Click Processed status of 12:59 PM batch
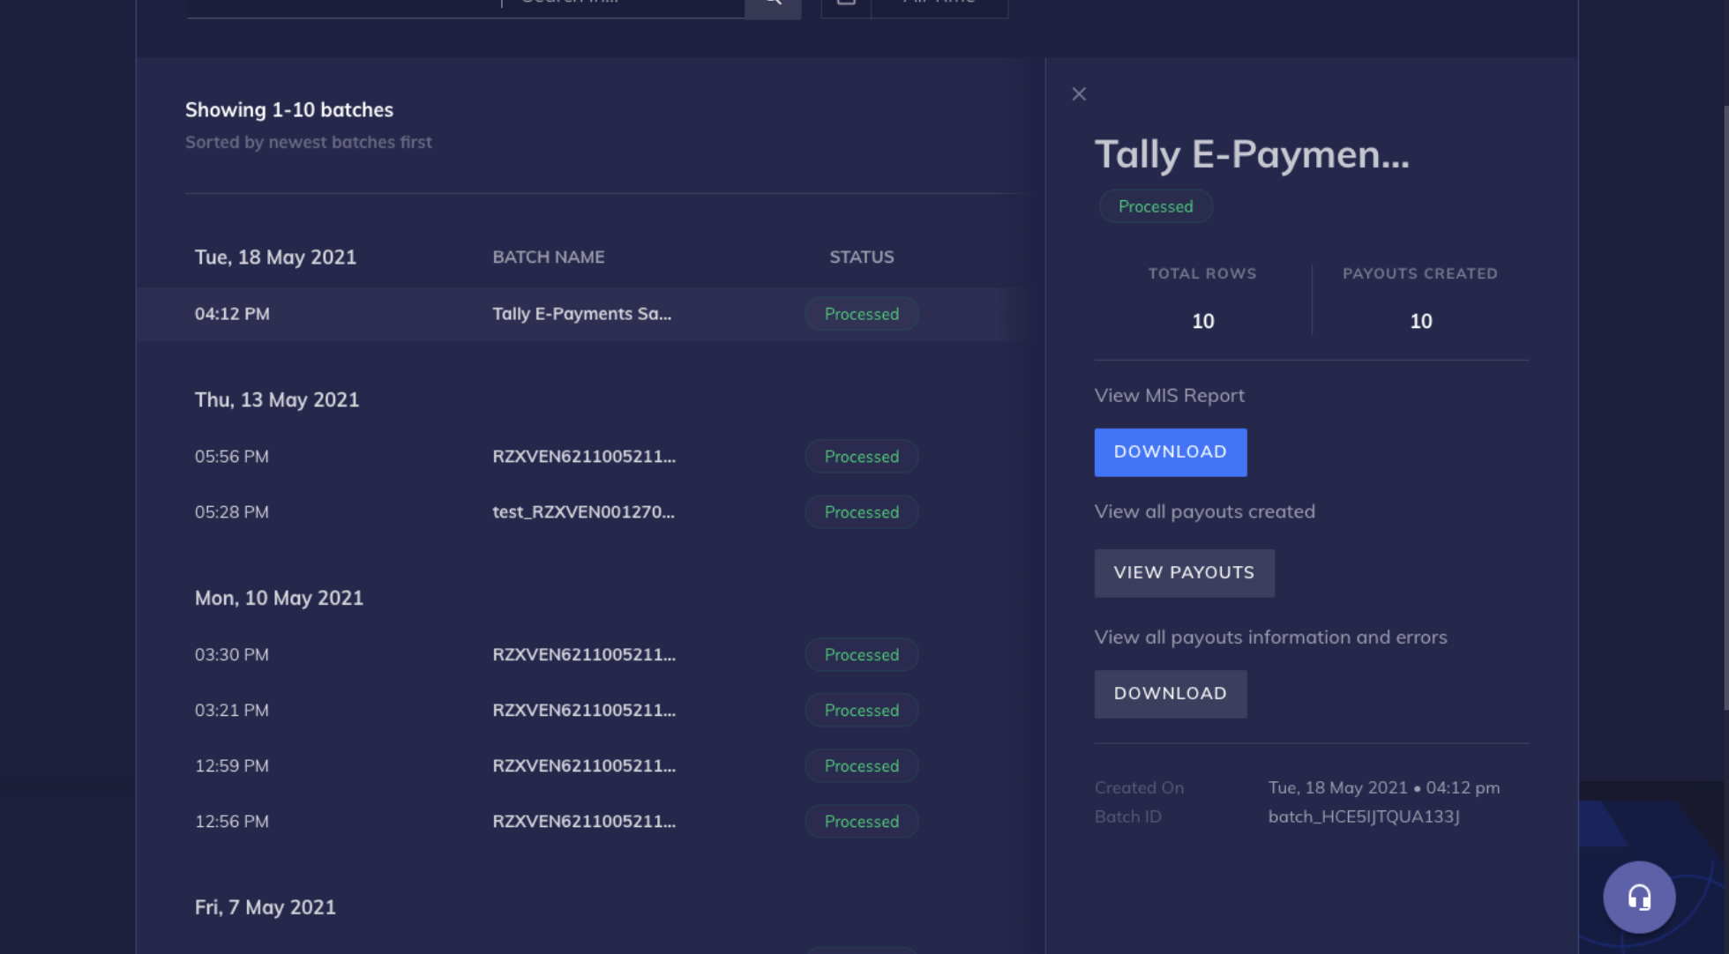This screenshot has width=1729, height=954. (862, 766)
